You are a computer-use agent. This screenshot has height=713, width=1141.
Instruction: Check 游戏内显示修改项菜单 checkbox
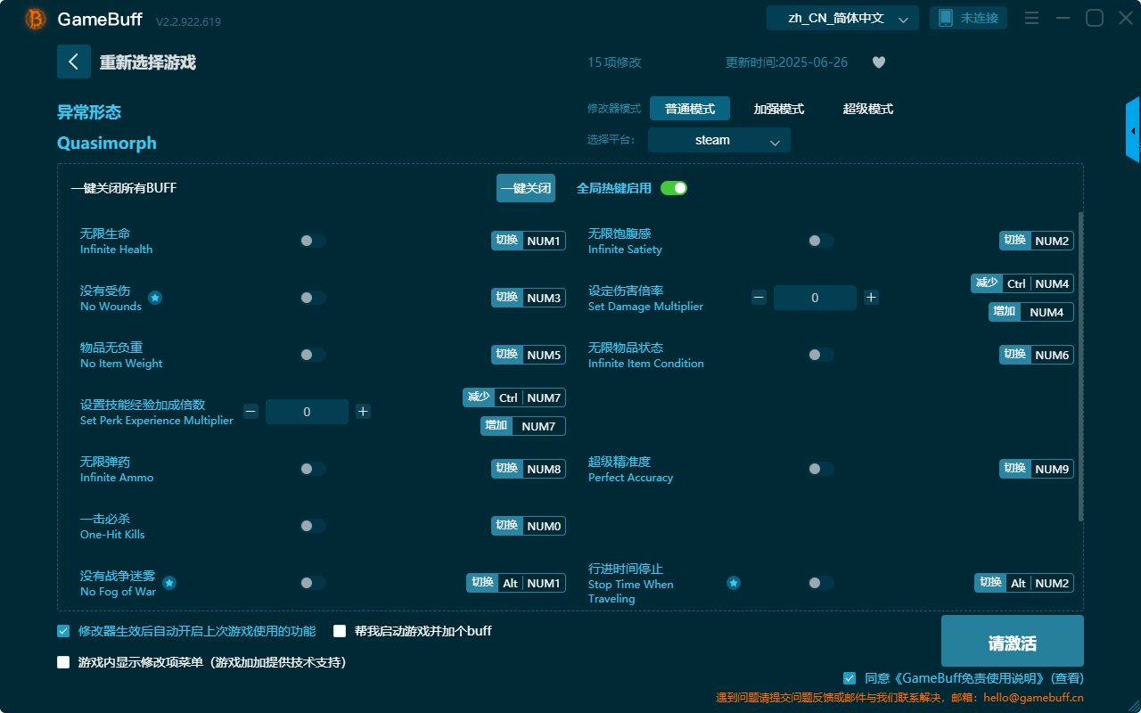(63, 662)
